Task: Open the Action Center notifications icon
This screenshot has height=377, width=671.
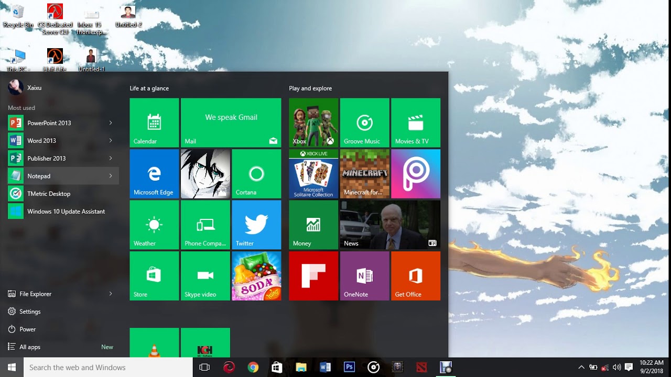Action: [629, 368]
